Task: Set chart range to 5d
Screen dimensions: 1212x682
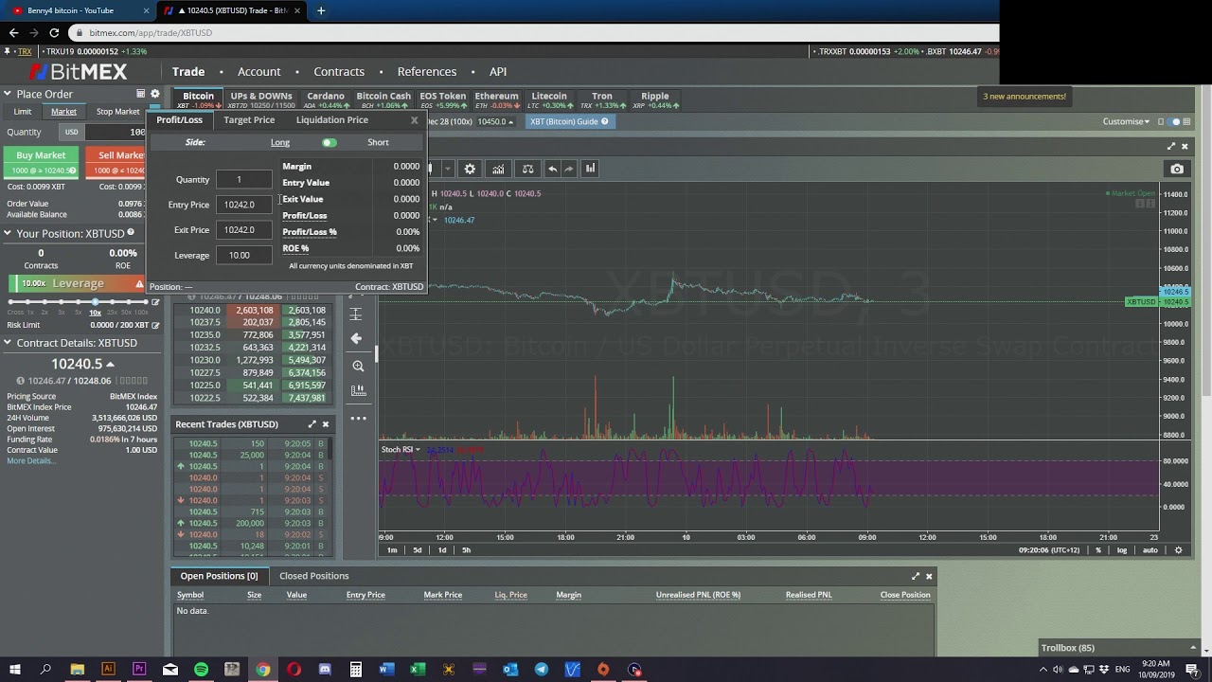Action: (418, 550)
